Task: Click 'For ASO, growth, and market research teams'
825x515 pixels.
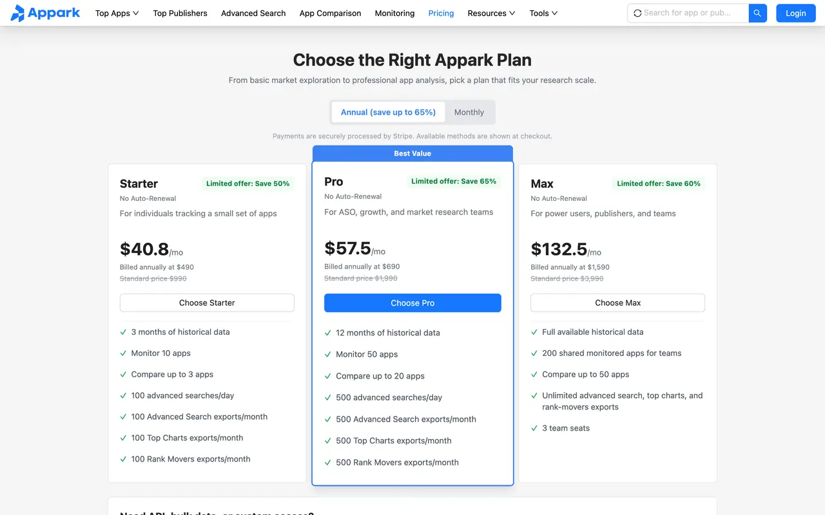Action: click(x=409, y=212)
